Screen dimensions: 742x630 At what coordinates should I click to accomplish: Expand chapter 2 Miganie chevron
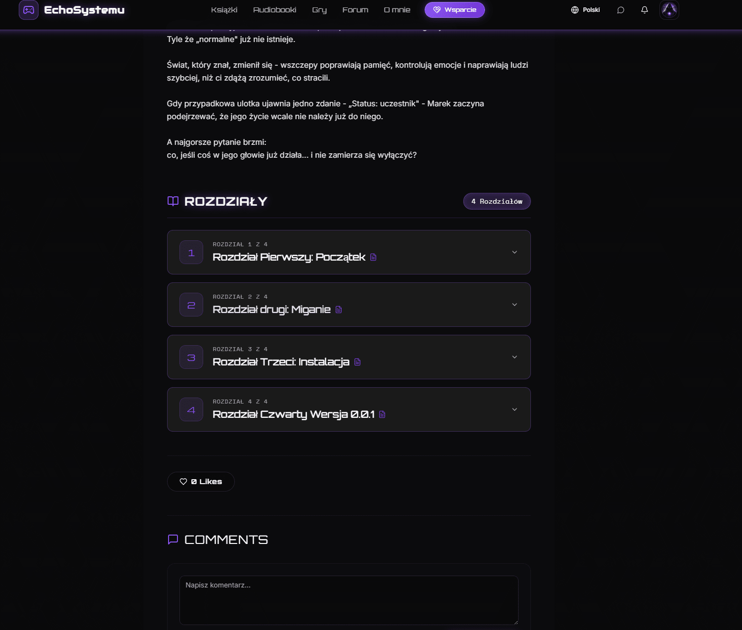pos(514,305)
